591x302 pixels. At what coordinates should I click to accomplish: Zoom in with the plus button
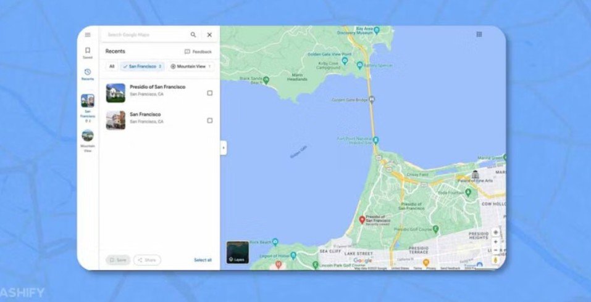coord(496,242)
